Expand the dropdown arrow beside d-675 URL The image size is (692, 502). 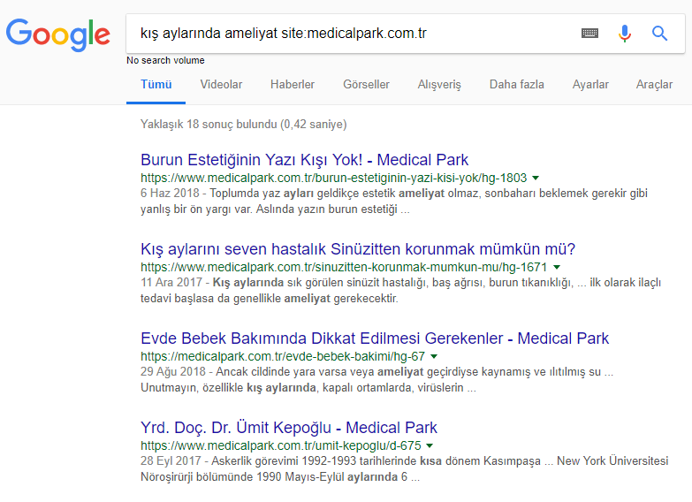click(x=430, y=445)
